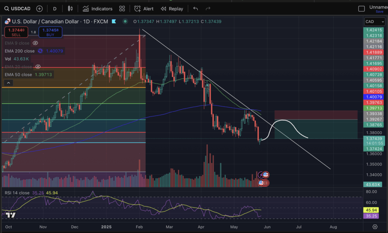This screenshot has width=388, height=233.
Task: Open the Indicators menu
Action: (97, 8)
